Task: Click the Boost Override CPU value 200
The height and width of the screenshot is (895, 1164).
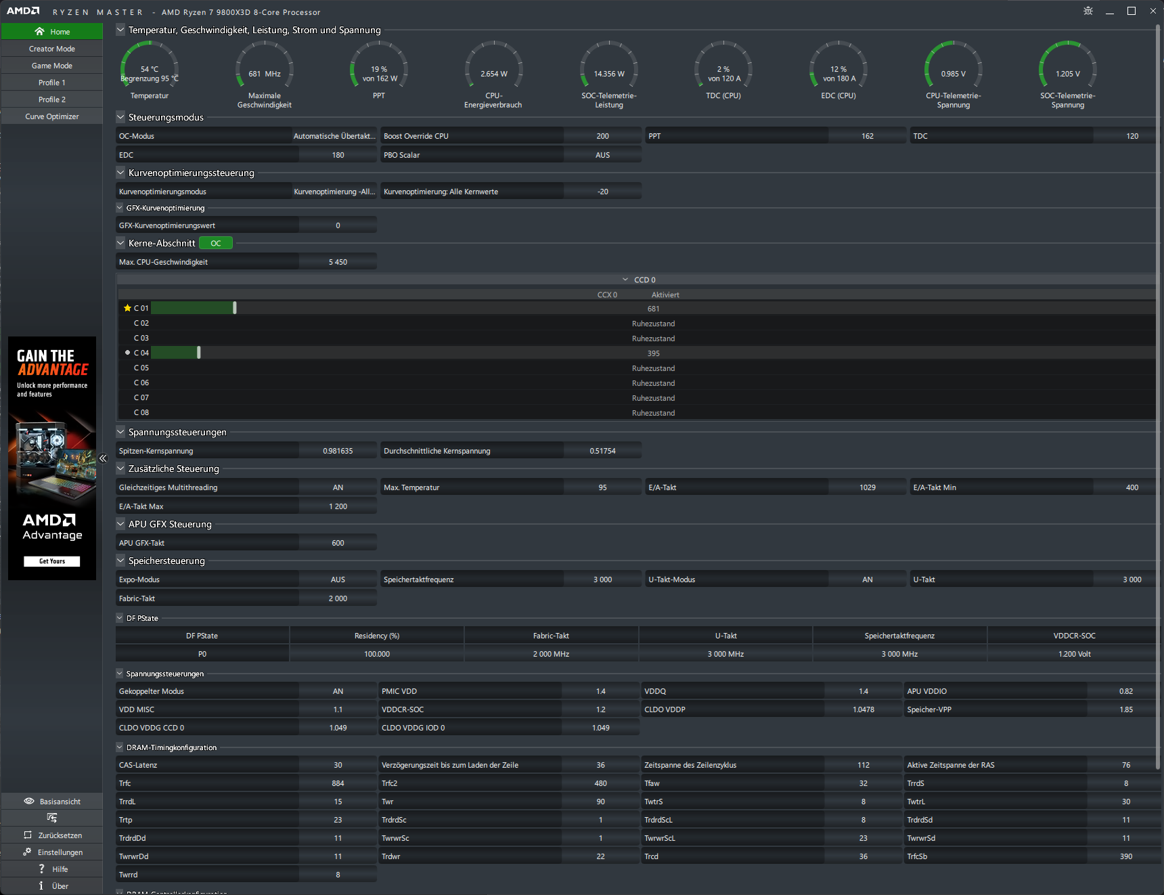Action: pos(602,136)
